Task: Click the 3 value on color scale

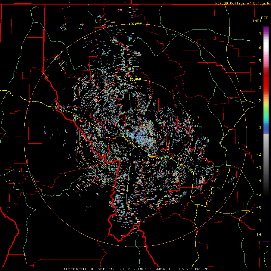Action: pyautogui.click(x=260, y=87)
